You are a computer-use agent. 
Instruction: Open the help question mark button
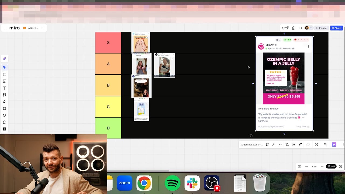[340, 167]
